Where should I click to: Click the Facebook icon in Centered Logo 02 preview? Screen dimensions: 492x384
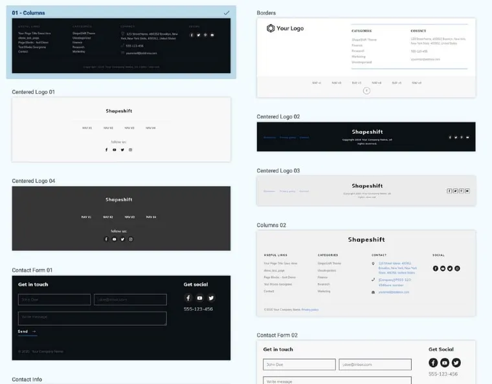coord(450,137)
